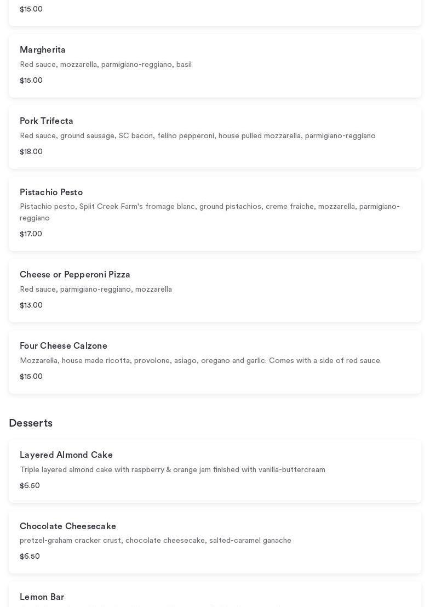
Task: Click the Lemon Bar dessert title
Action: 42,597
